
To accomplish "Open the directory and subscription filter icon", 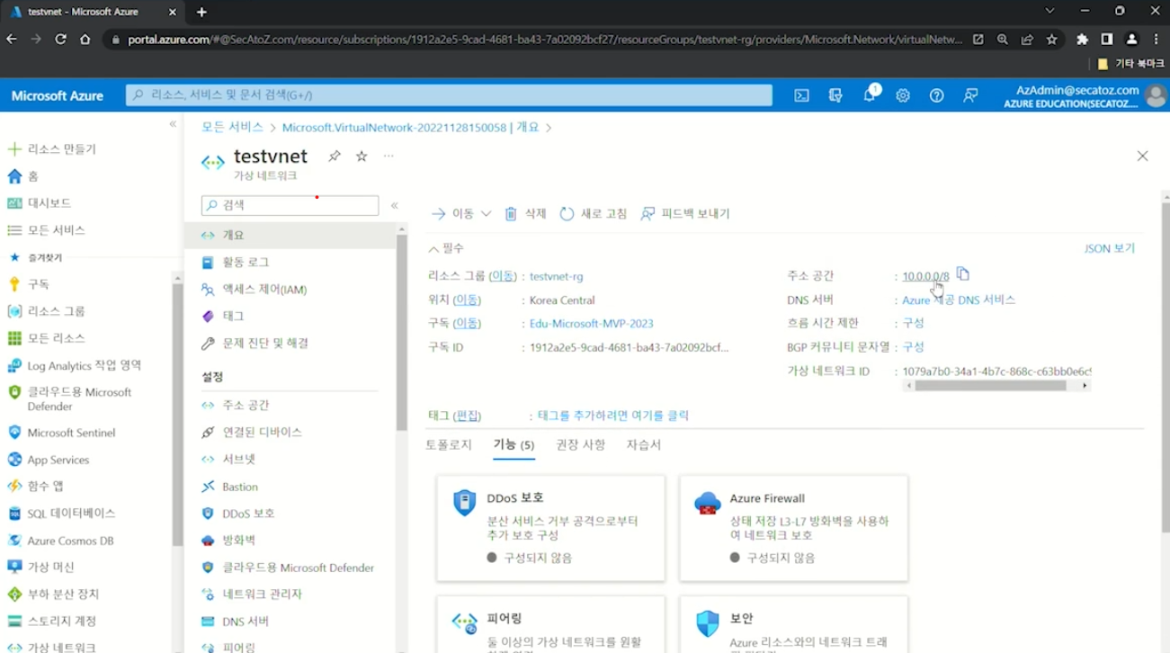I will [835, 95].
